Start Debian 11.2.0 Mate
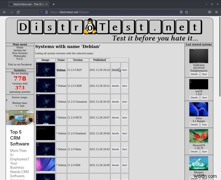The height and width of the screenshot is (180, 221). coord(125,149)
